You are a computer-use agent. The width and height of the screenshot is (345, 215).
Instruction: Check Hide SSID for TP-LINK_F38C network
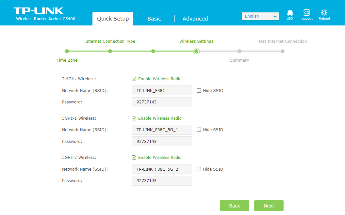[199, 90]
